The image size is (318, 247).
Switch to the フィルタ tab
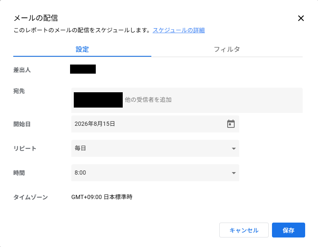pos(227,49)
